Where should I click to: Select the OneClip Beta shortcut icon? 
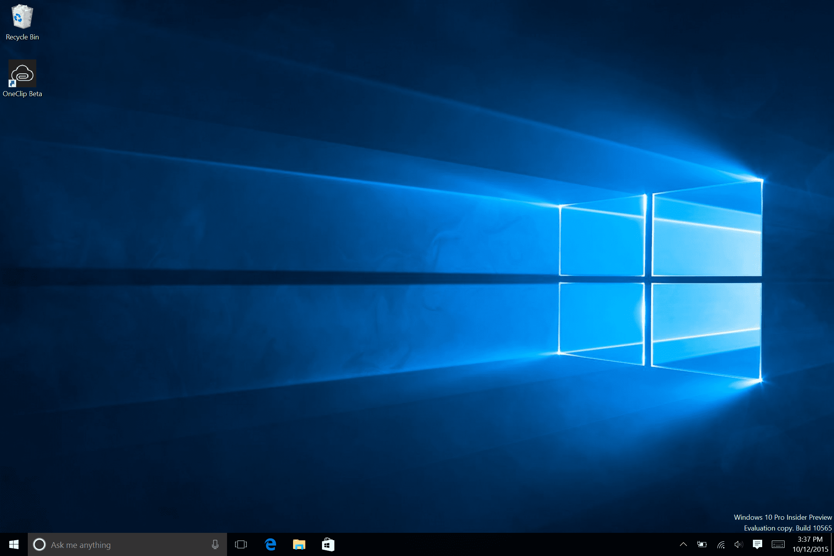22,73
